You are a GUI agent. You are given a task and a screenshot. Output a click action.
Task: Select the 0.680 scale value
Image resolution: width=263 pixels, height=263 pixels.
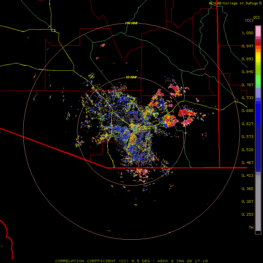tap(248, 111)
